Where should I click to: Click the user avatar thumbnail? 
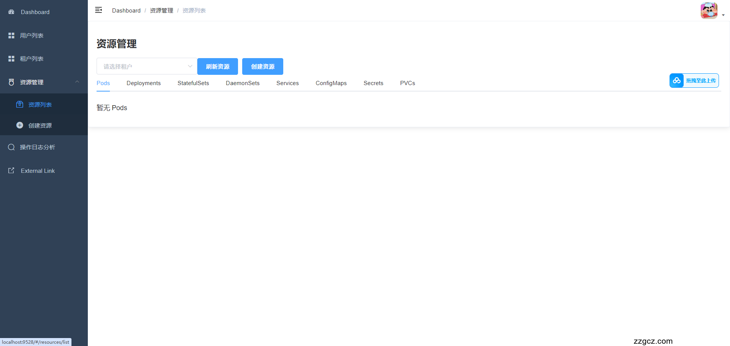pos(709,10)
